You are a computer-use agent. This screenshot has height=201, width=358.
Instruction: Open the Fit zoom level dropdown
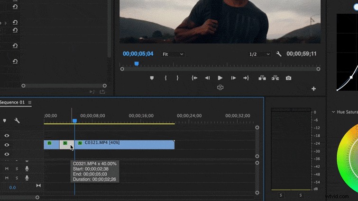point(173,54)
